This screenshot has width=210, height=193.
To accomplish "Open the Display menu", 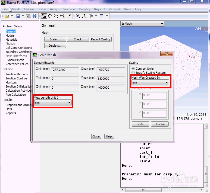I will pos(84,9).
